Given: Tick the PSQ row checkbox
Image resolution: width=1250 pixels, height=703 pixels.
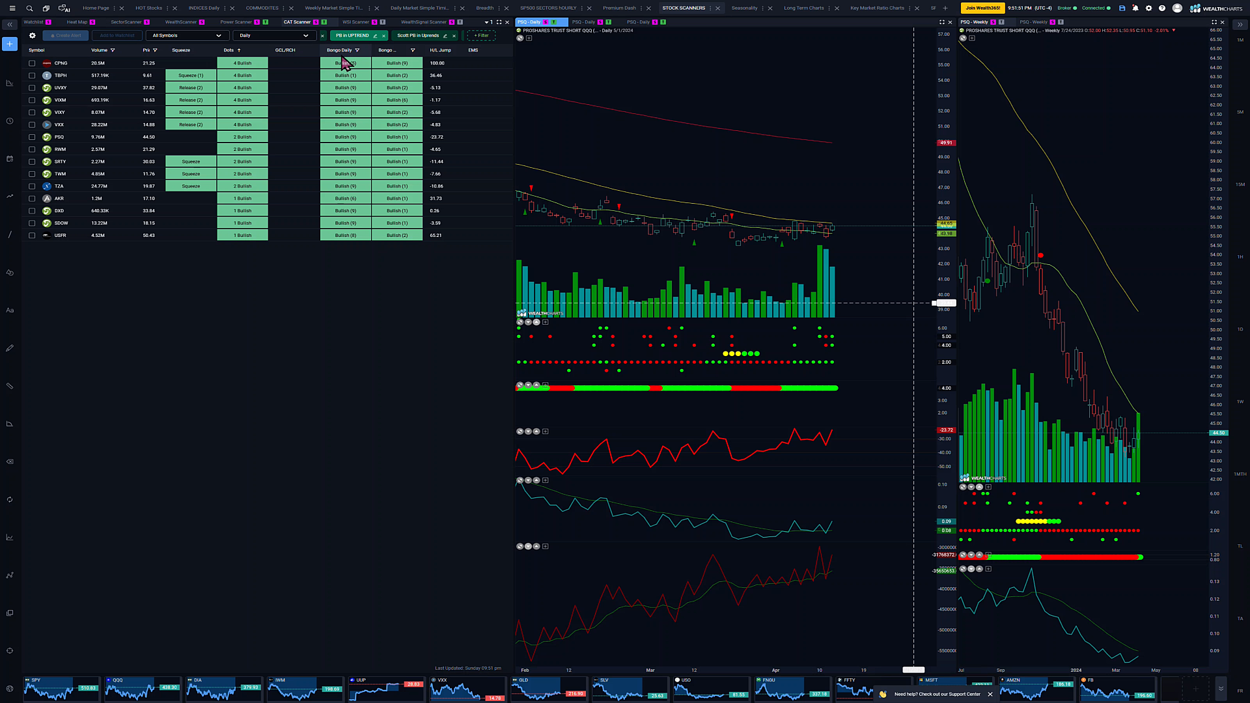Looking at the screenshot, I should point(32,137).
